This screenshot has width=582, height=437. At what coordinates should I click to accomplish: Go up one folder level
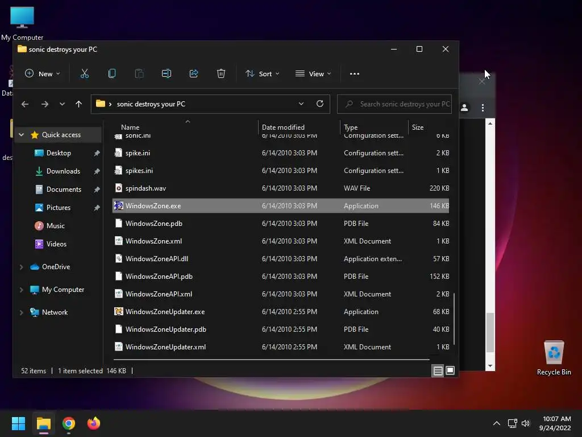pyautogui.click(x=78, y=104)
